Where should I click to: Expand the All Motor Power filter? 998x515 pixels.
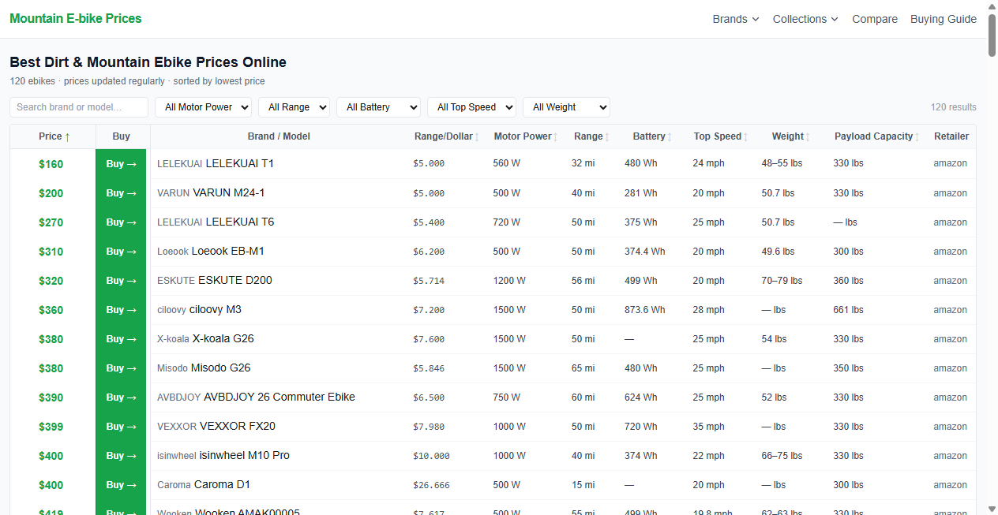[203, 107]
